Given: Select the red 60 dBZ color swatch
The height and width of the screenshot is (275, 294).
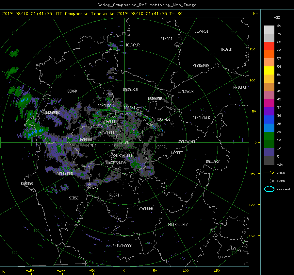Looking at the screenshot, I should tap(269, 46).
